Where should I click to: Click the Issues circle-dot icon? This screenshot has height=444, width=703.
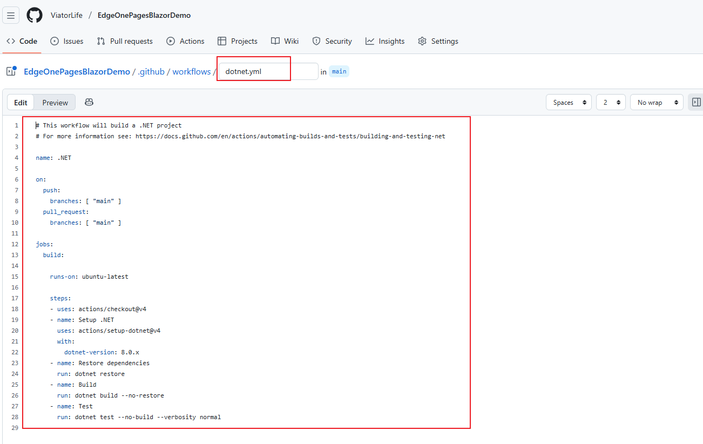[x=55, y=41]
